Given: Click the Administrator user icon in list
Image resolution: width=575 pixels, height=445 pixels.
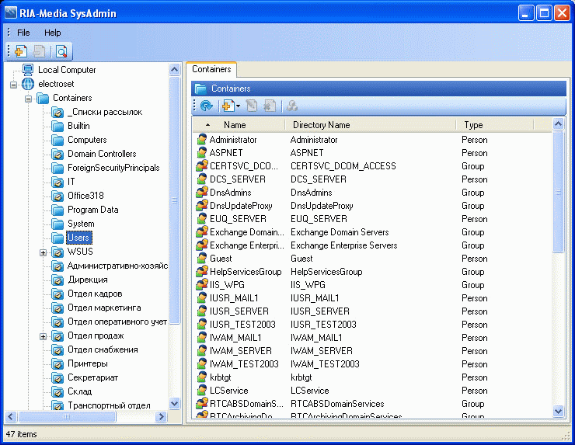Looking at the screenshot, I should point(202,140).
